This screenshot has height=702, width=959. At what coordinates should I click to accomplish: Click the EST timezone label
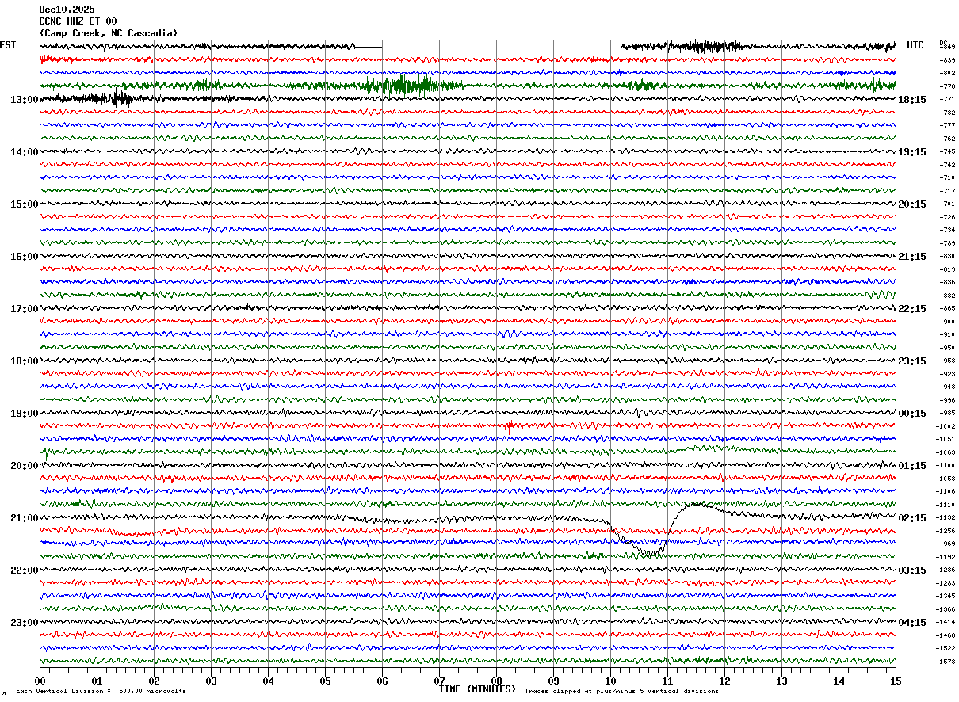click(x=8, y=45)
